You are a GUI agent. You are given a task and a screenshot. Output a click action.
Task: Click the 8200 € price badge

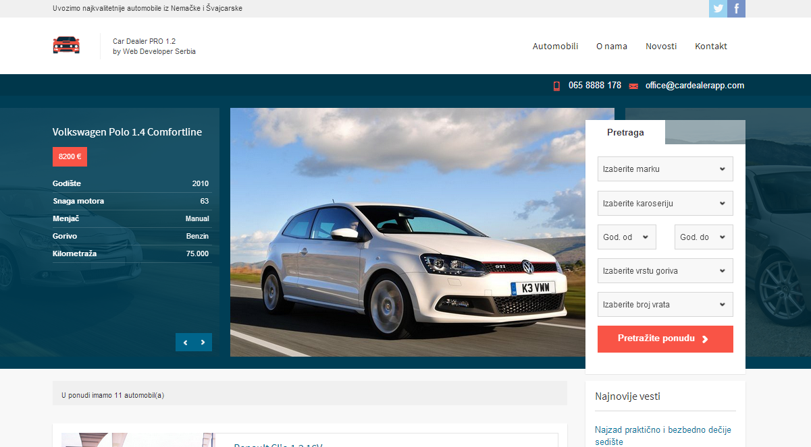pyautogui.click(x=70, y=156)
